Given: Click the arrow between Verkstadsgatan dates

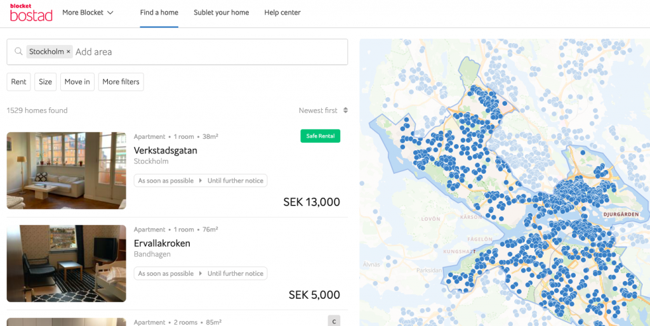Looking at the screenshot, I should click(201, 181).
